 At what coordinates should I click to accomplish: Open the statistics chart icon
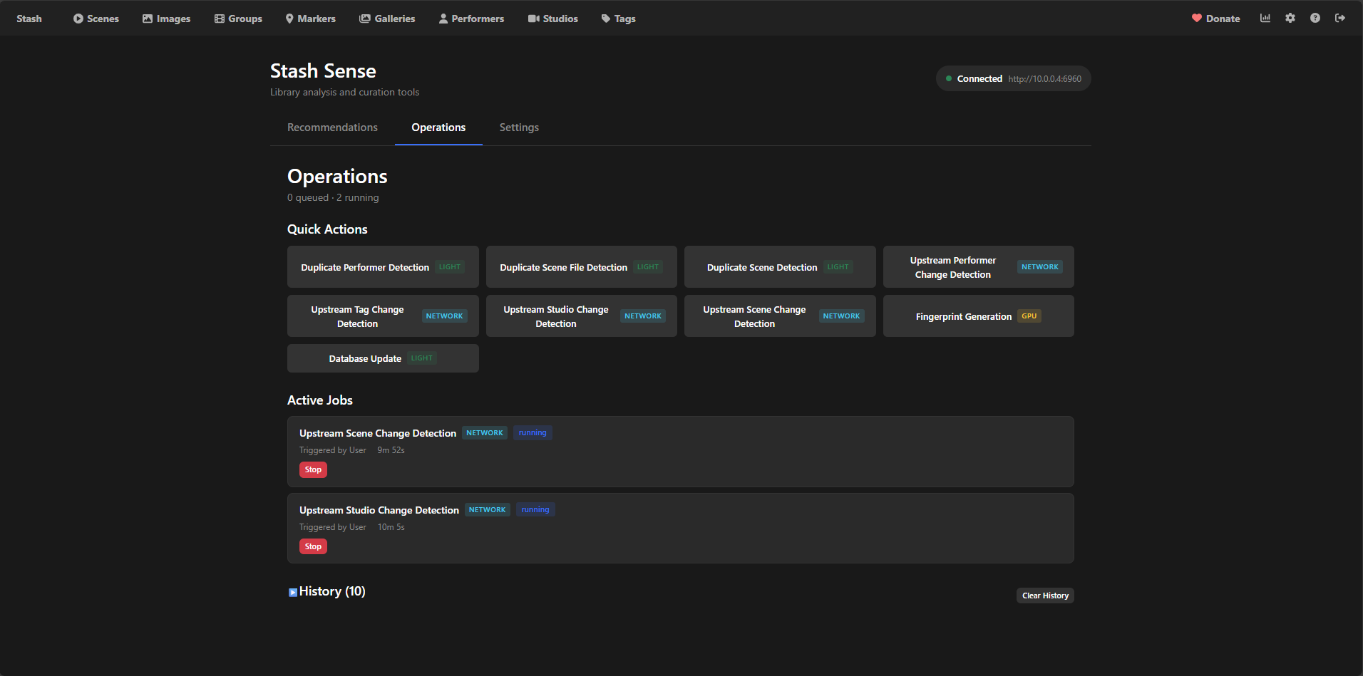click(1265, 19)
